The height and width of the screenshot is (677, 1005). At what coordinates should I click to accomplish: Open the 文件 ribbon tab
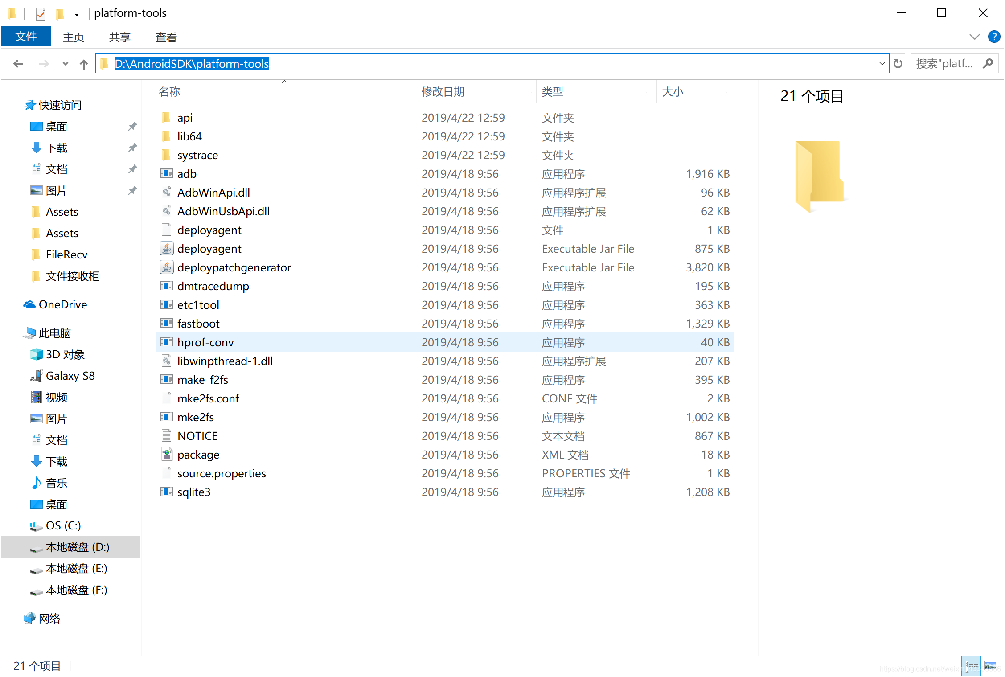coord(26,37)
